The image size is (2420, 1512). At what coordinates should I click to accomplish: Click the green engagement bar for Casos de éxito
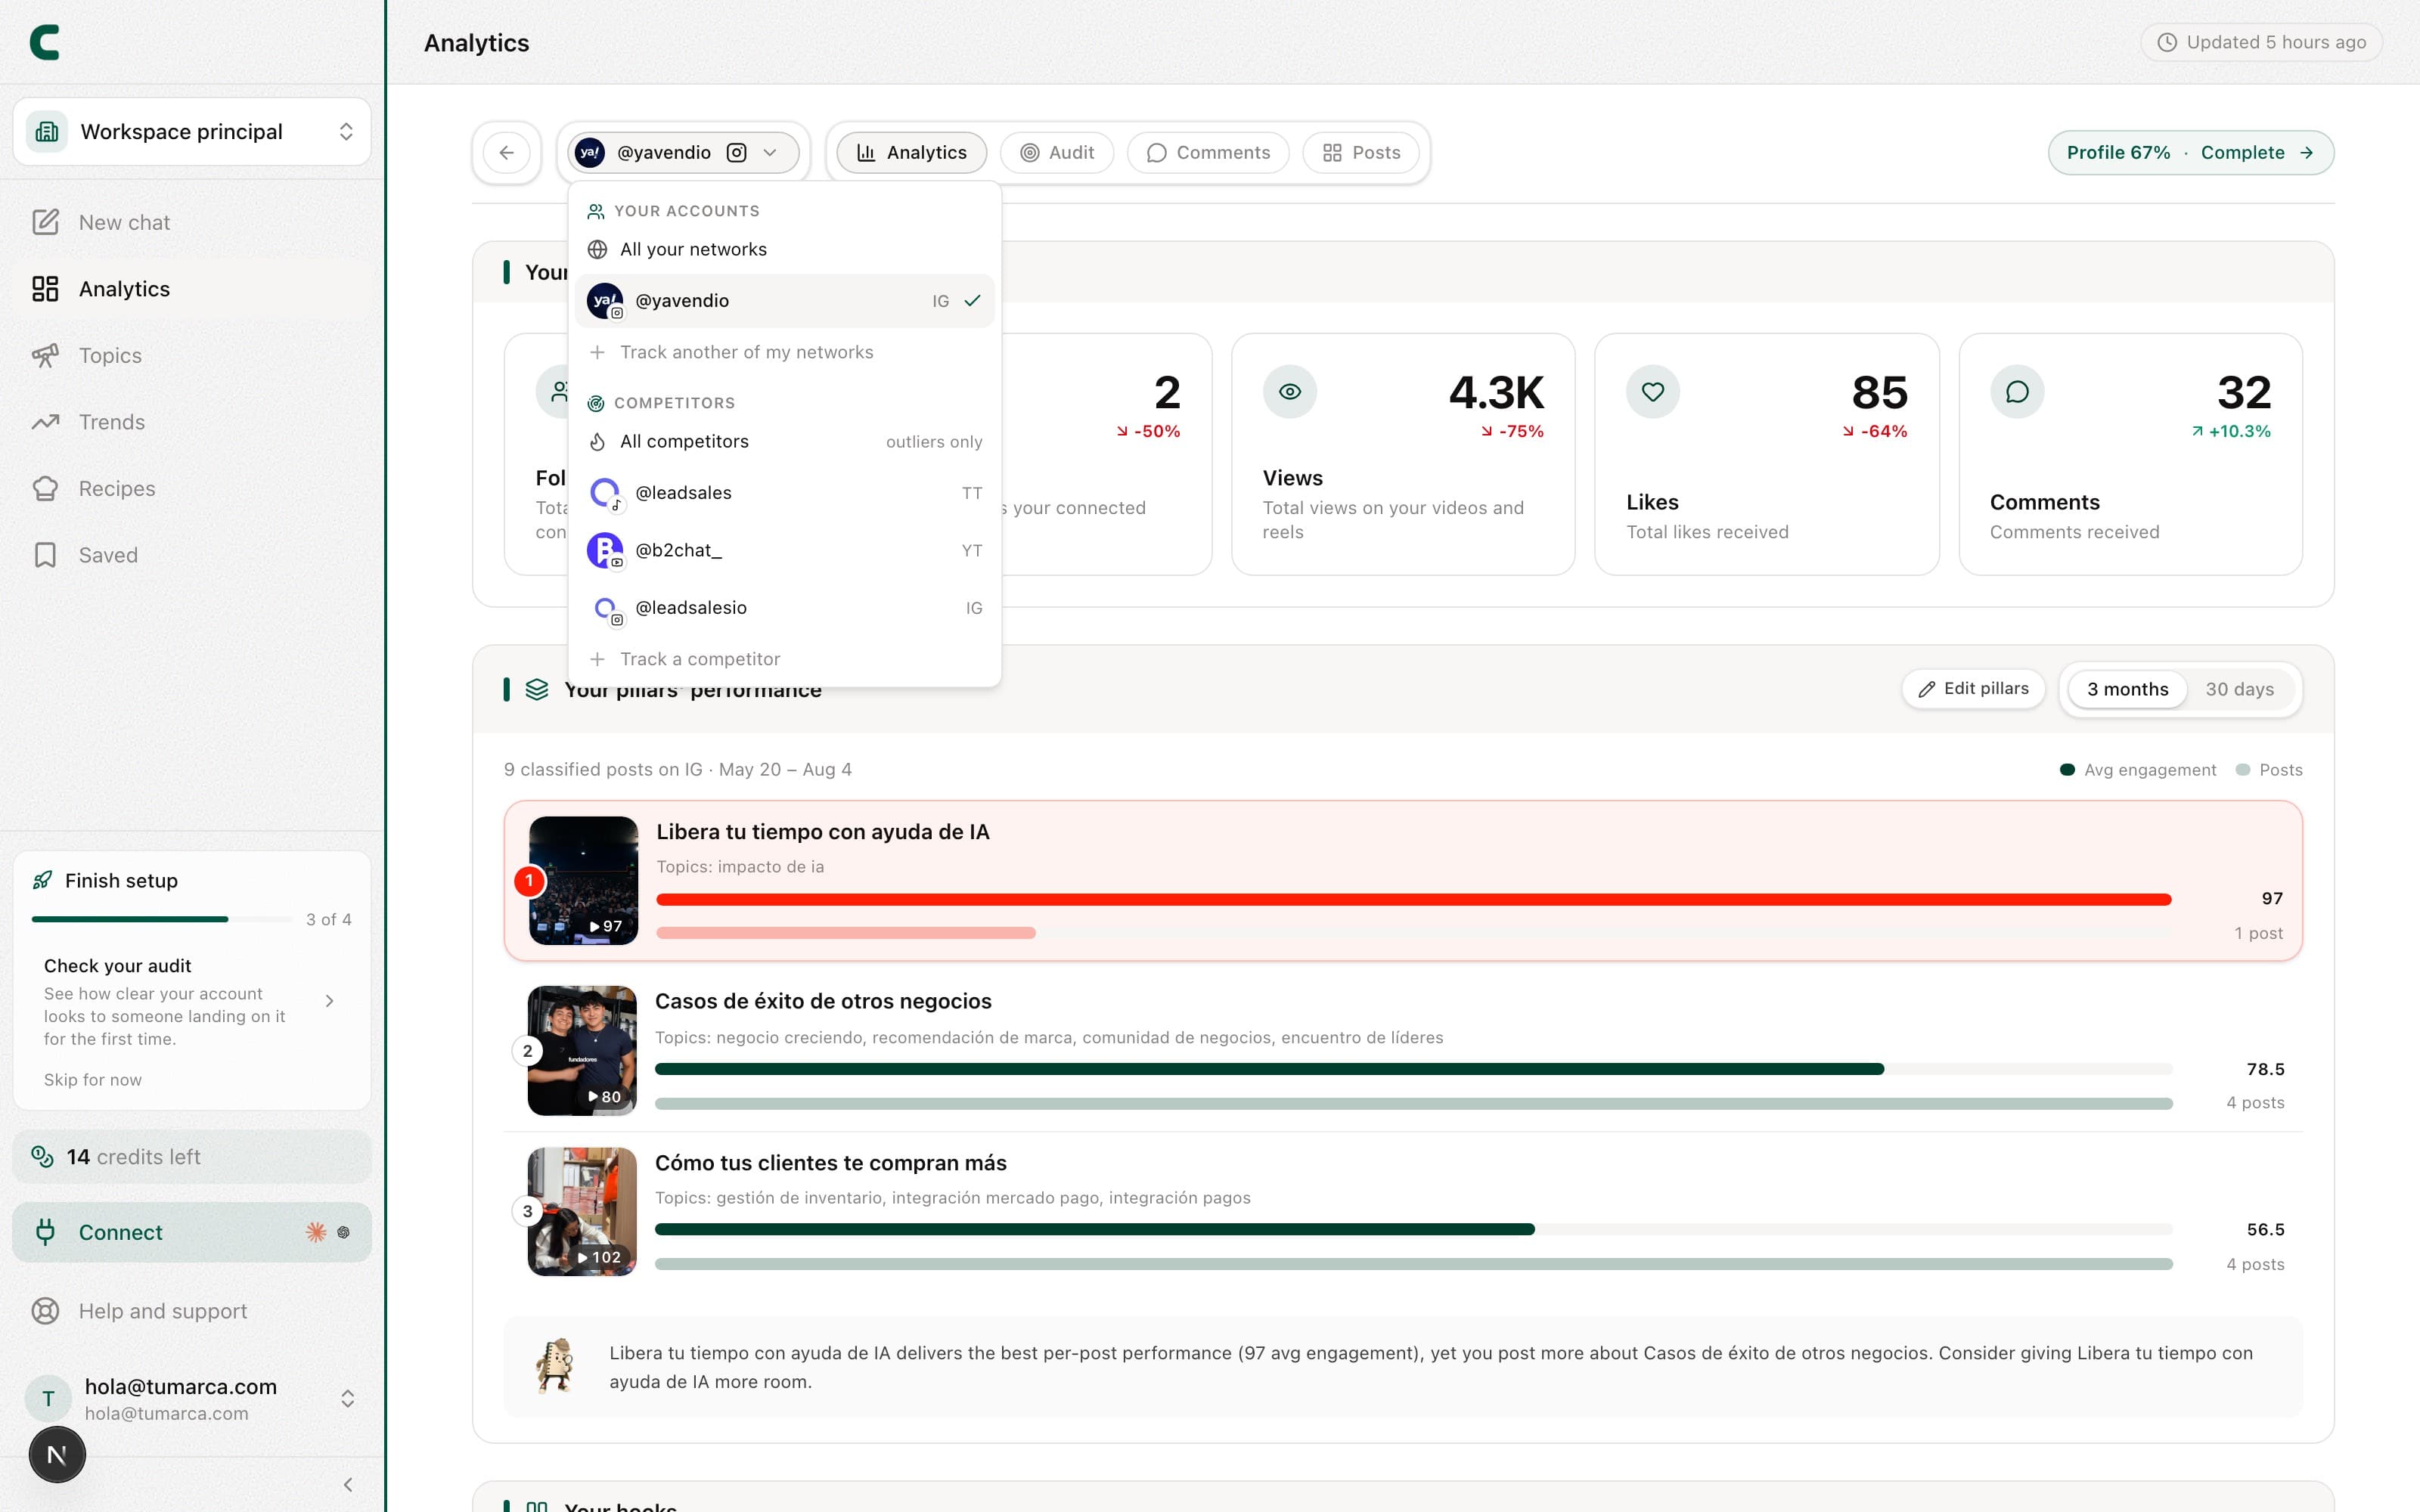point(1269,1069)
